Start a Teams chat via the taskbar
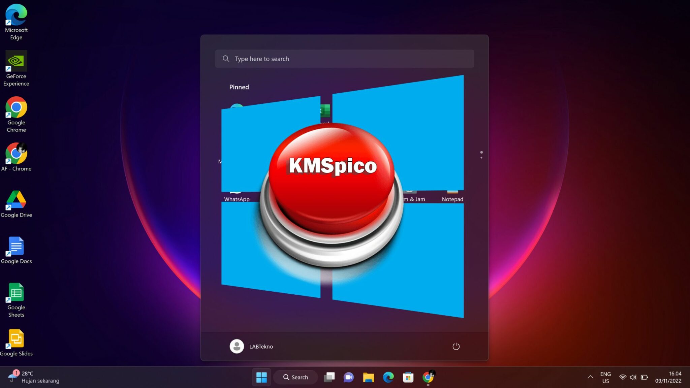 click(x=349, y=377)
